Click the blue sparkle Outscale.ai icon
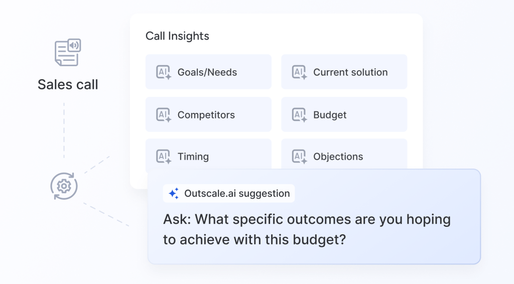The image size is (514, 284). tap(174, 194)
